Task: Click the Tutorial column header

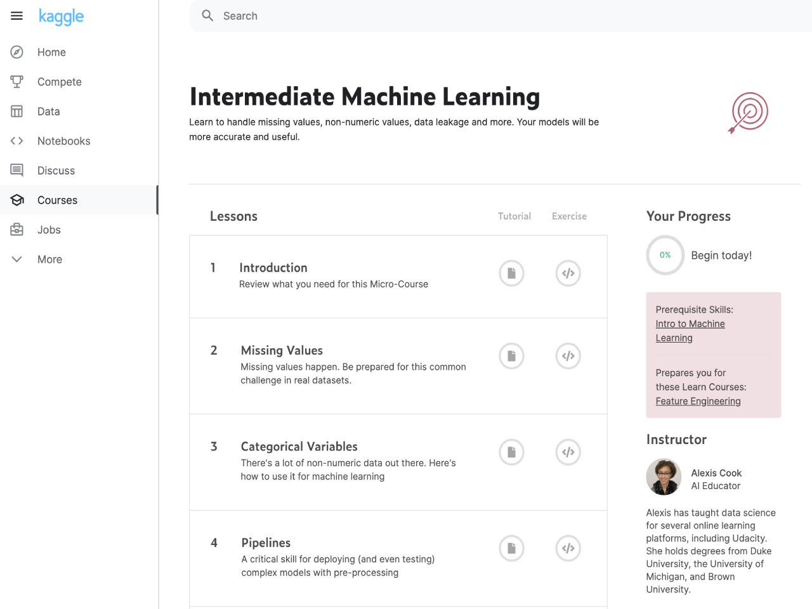Action: (x=514, y=216)
